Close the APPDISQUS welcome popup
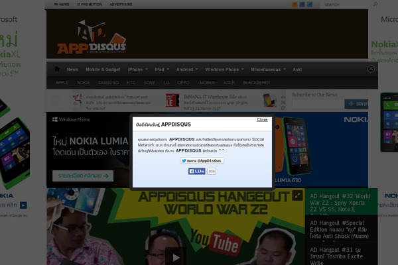The image size is (398, 265). click(x=262, y=120)
